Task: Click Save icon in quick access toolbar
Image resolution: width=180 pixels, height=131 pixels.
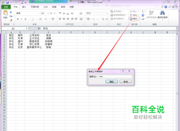Action: [7, 2]
